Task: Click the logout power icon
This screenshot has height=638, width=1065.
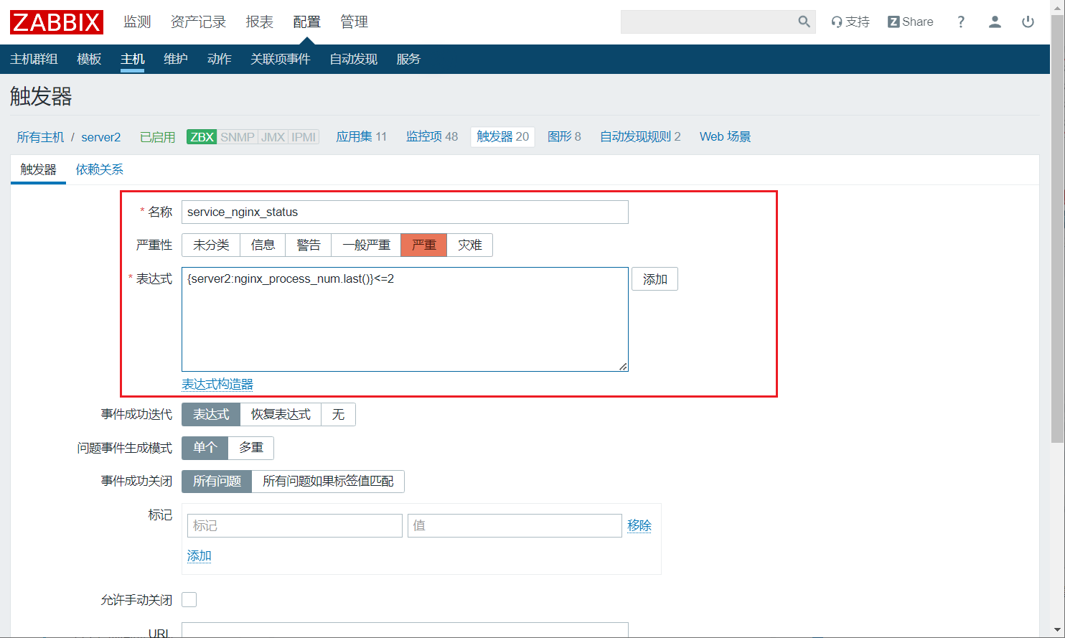Action: coord(1028,22)
